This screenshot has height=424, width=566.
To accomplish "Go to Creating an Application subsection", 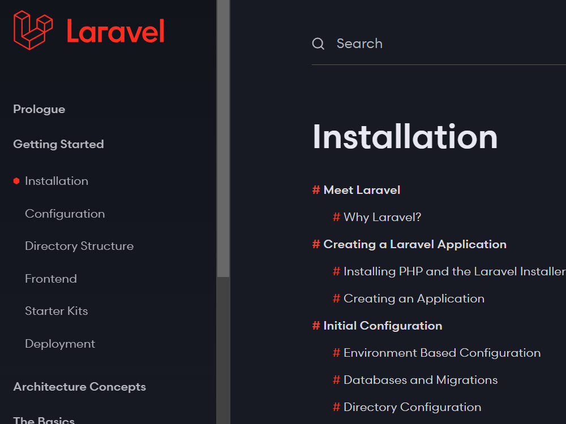I will 414,298.
